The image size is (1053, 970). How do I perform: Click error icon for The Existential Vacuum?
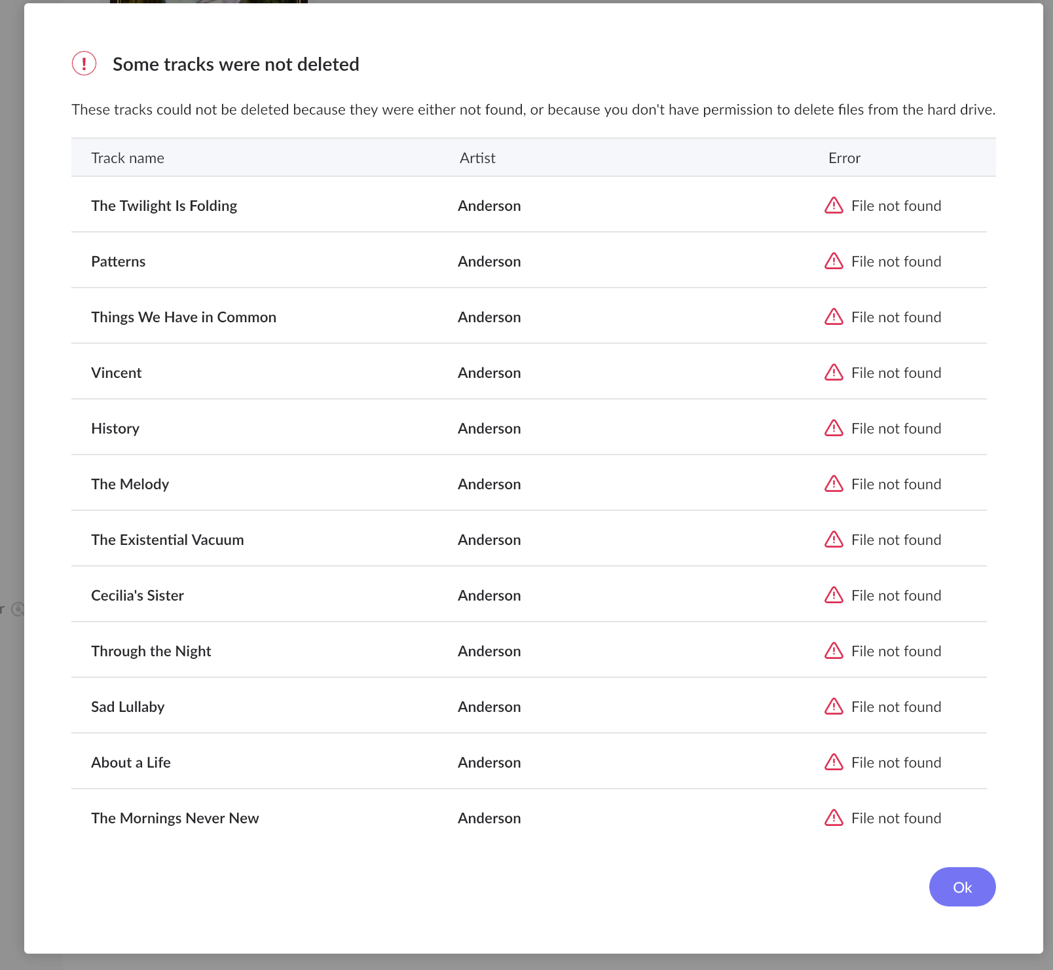(834, 540)
